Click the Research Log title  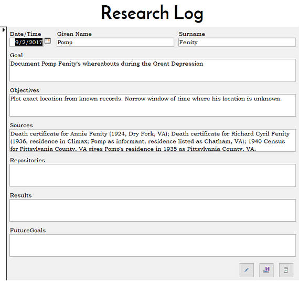152,13
